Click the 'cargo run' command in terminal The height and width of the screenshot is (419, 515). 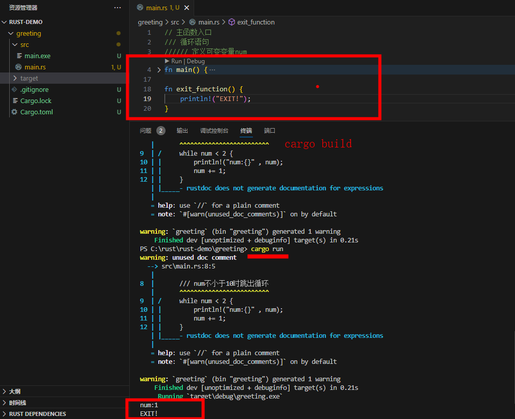(267, 249)
